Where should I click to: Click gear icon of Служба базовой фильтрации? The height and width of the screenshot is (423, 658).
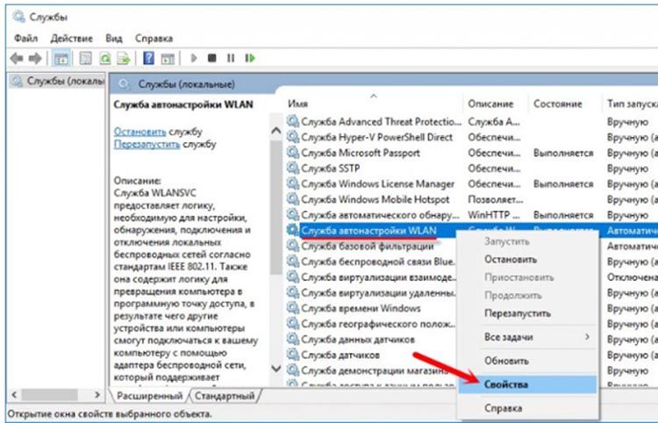coord(292,246)
